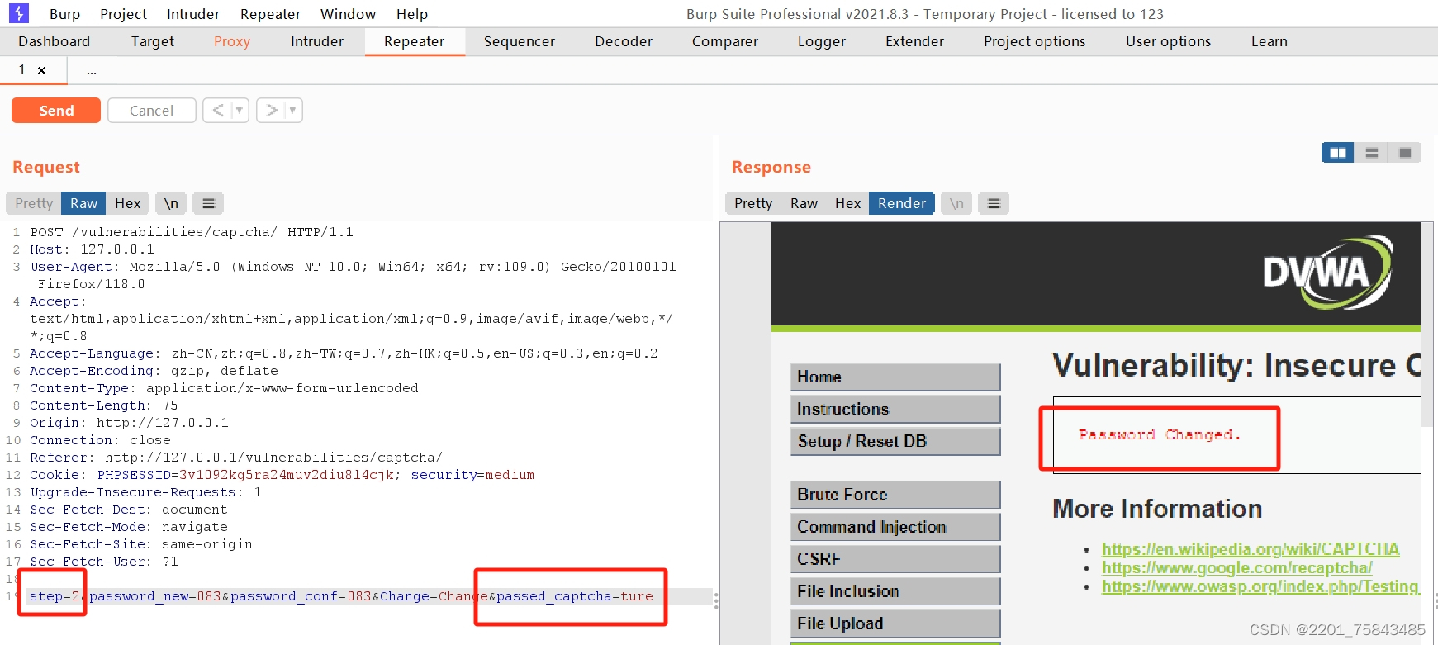Open the Window menu
Screen dimensions: 1438x645
(348, 14)
